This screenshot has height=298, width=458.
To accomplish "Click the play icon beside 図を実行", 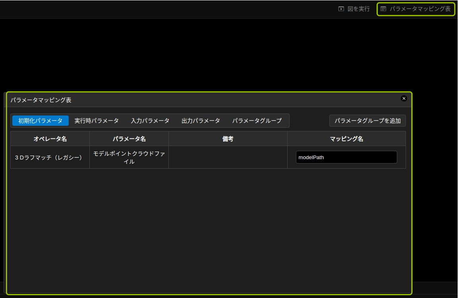I will point(341,9).
